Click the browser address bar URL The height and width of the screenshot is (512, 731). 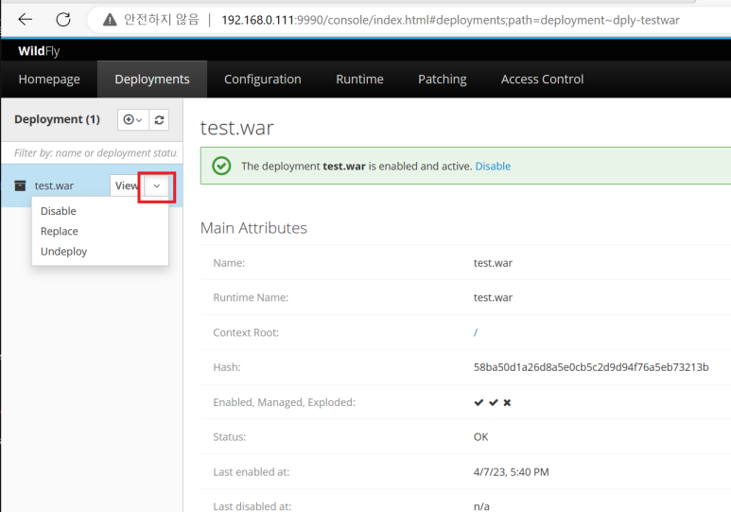tap(450, 20)
